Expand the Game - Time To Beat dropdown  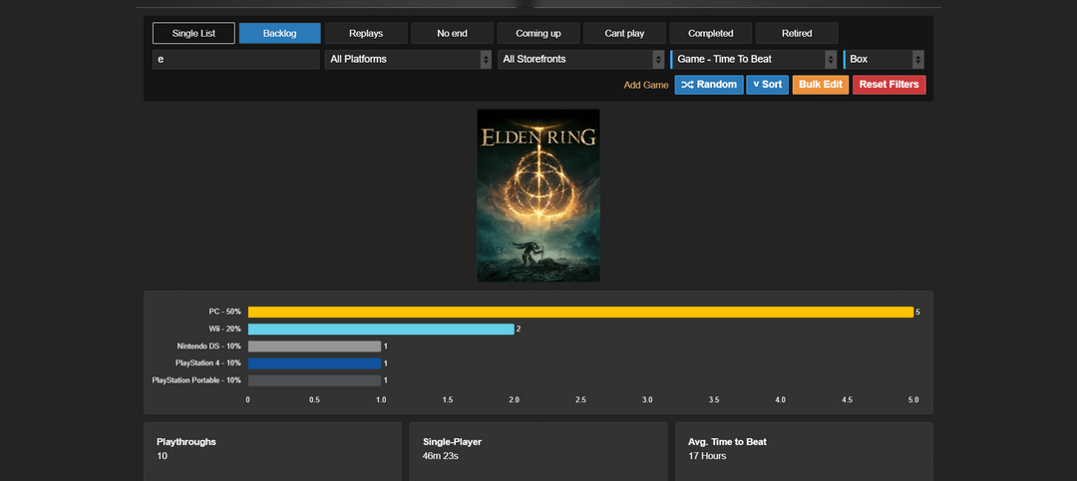[x=754, y=60]
